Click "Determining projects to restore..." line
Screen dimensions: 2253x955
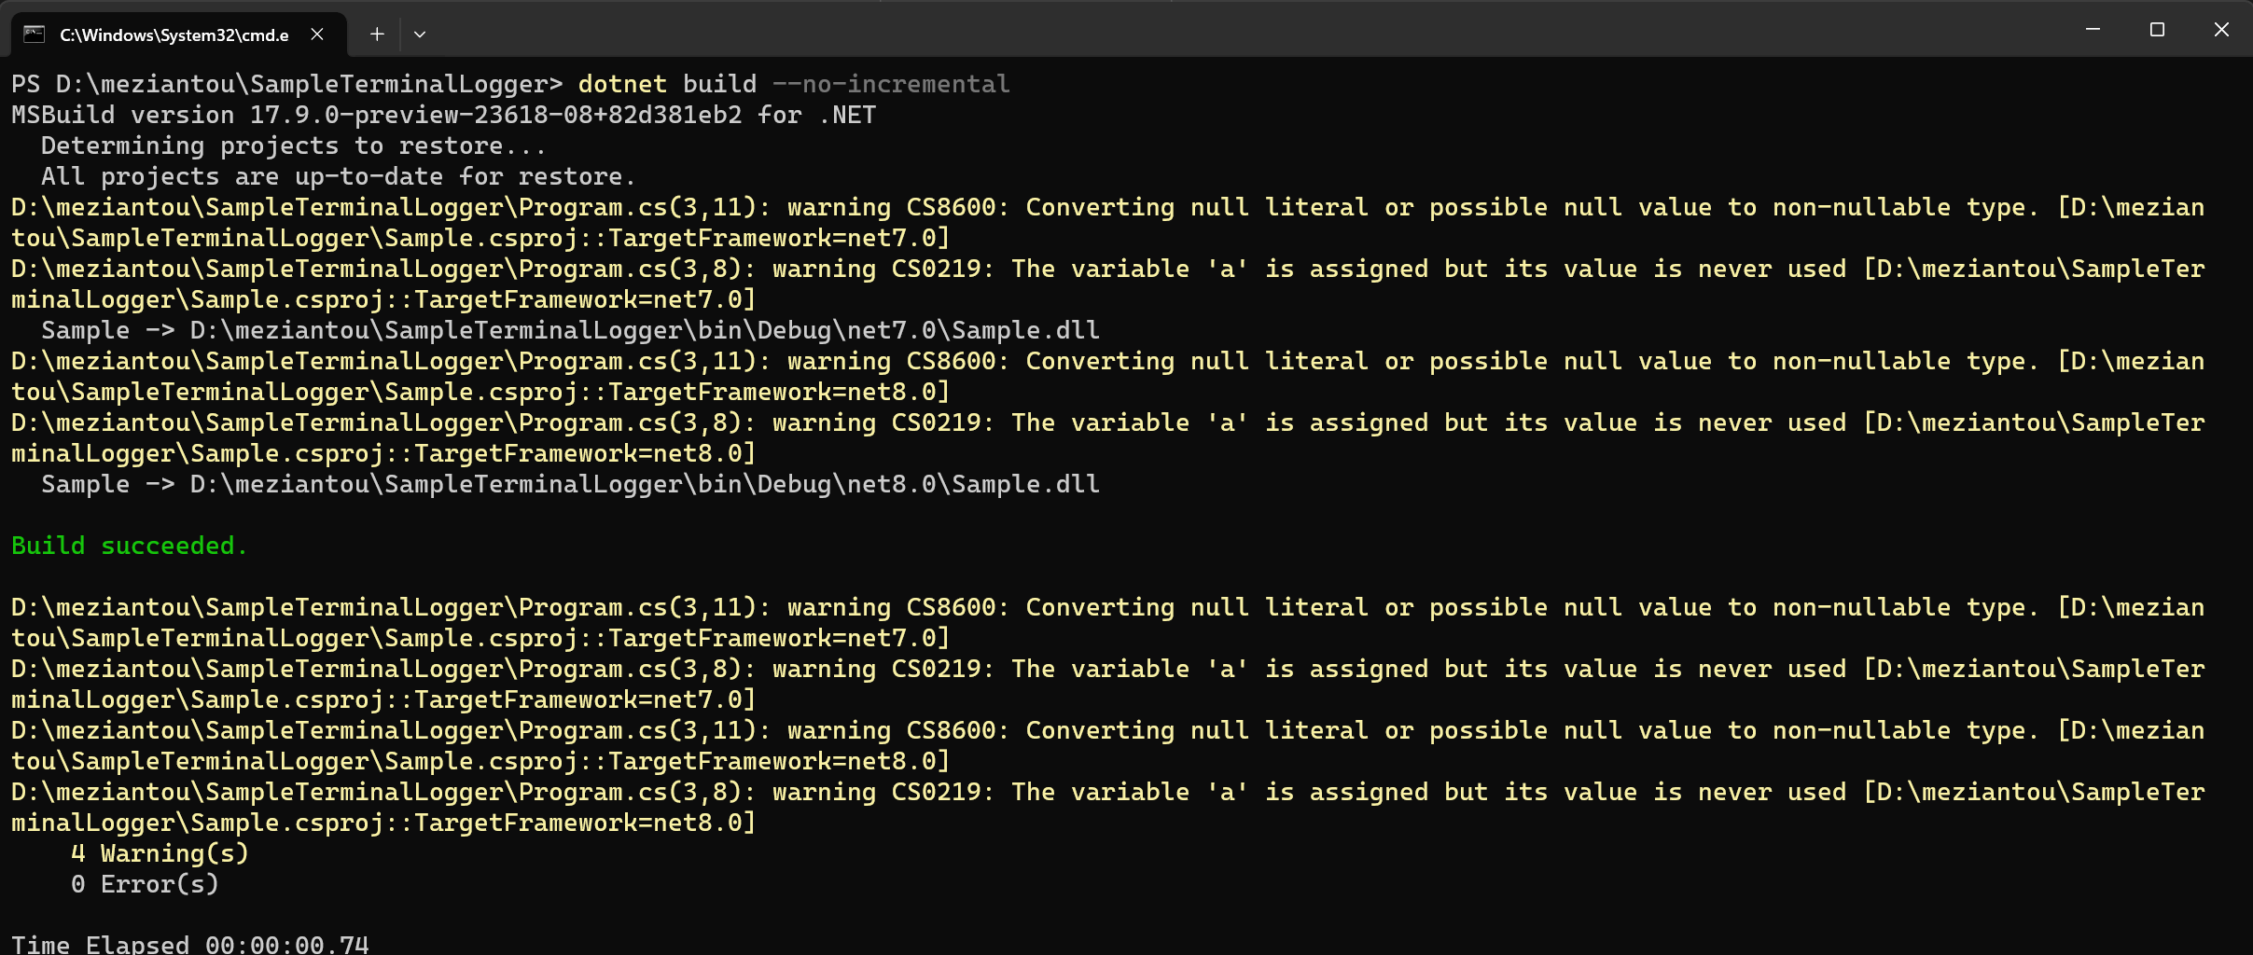293,145
